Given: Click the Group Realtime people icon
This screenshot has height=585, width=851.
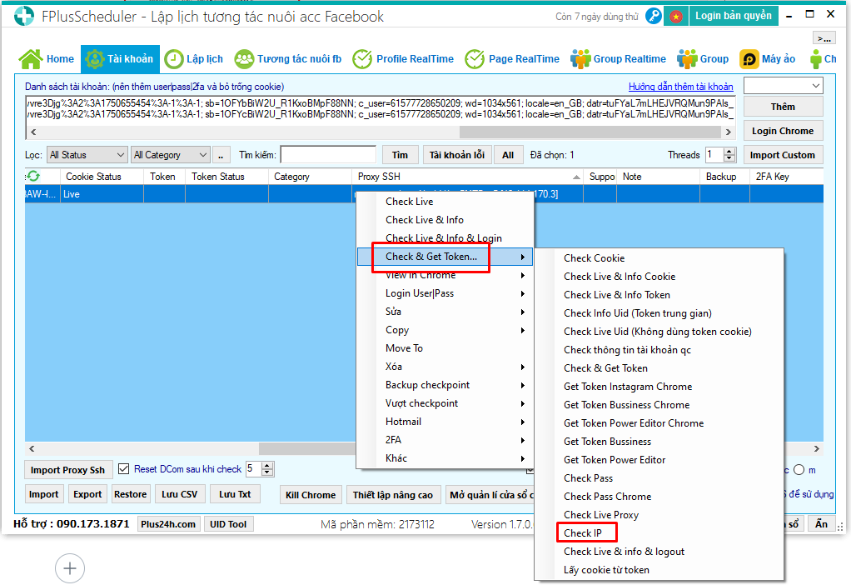Looking at the screenshot, I should point(580,58).
